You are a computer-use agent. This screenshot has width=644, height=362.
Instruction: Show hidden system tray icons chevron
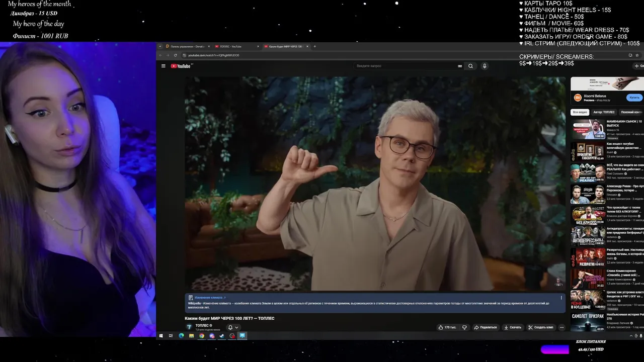[x=631, y=336]
